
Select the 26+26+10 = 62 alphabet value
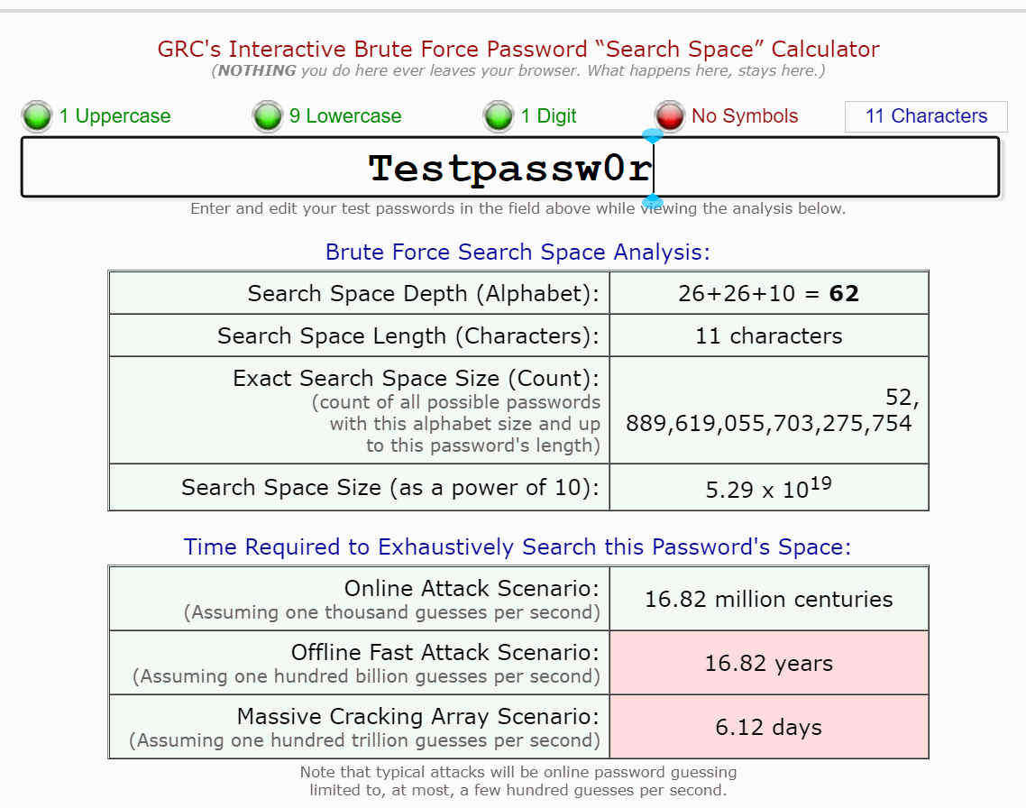pyautogui.click(x=769, y=293)
